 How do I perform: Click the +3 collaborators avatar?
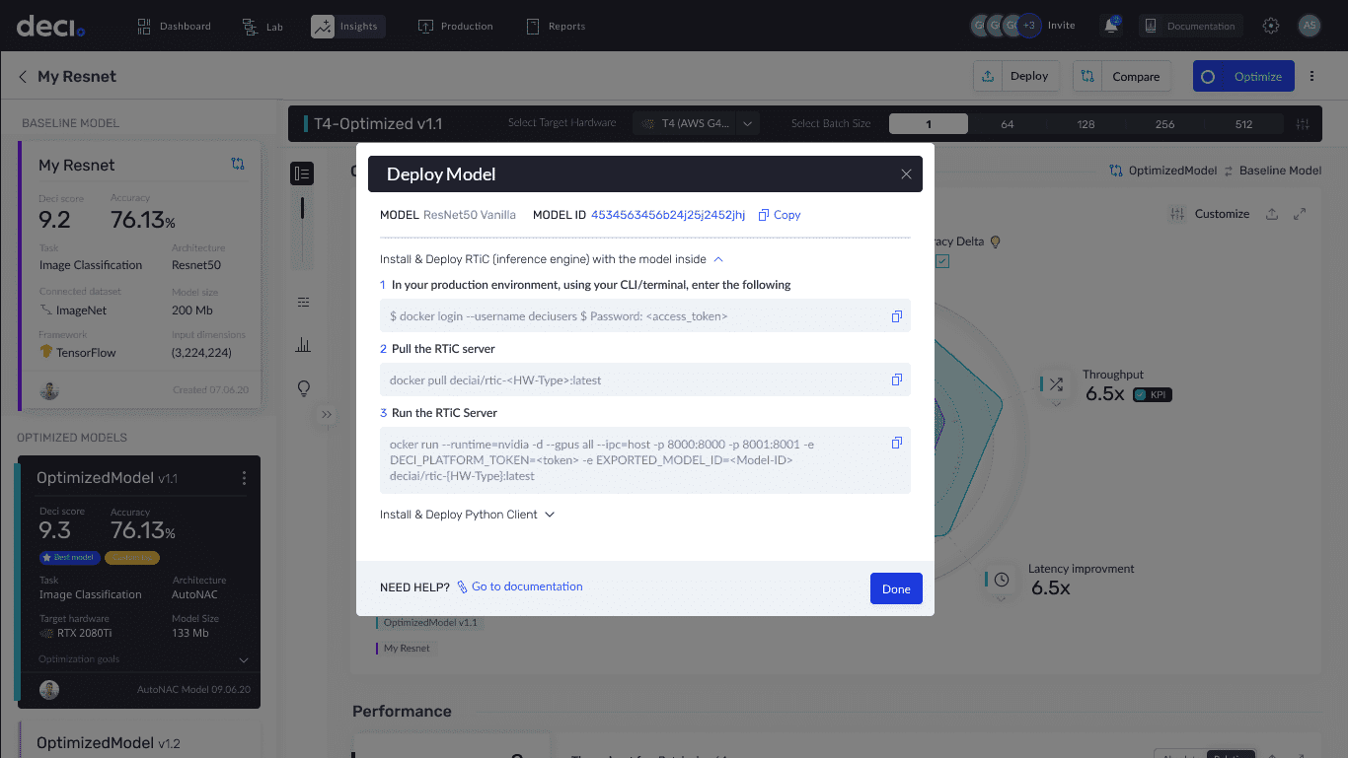click(x=1029, y=26)
